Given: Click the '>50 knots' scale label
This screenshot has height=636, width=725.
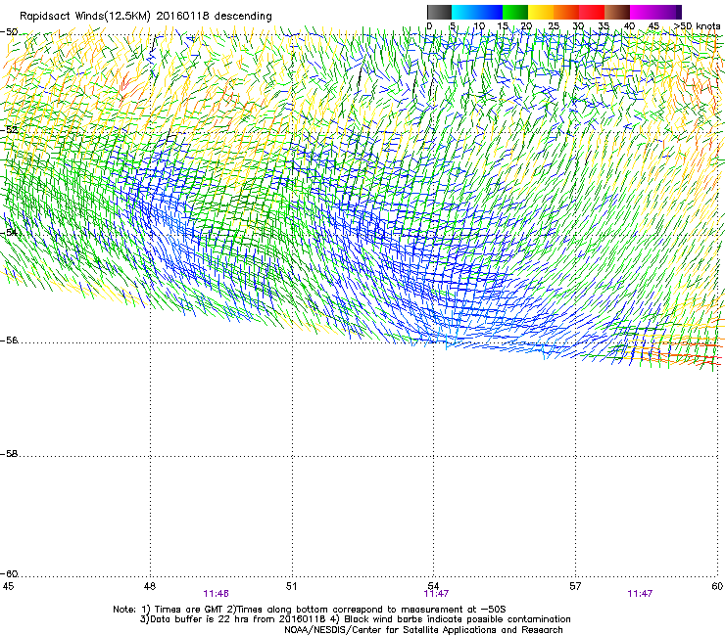Looking at the screenshot, I should 698,25.
